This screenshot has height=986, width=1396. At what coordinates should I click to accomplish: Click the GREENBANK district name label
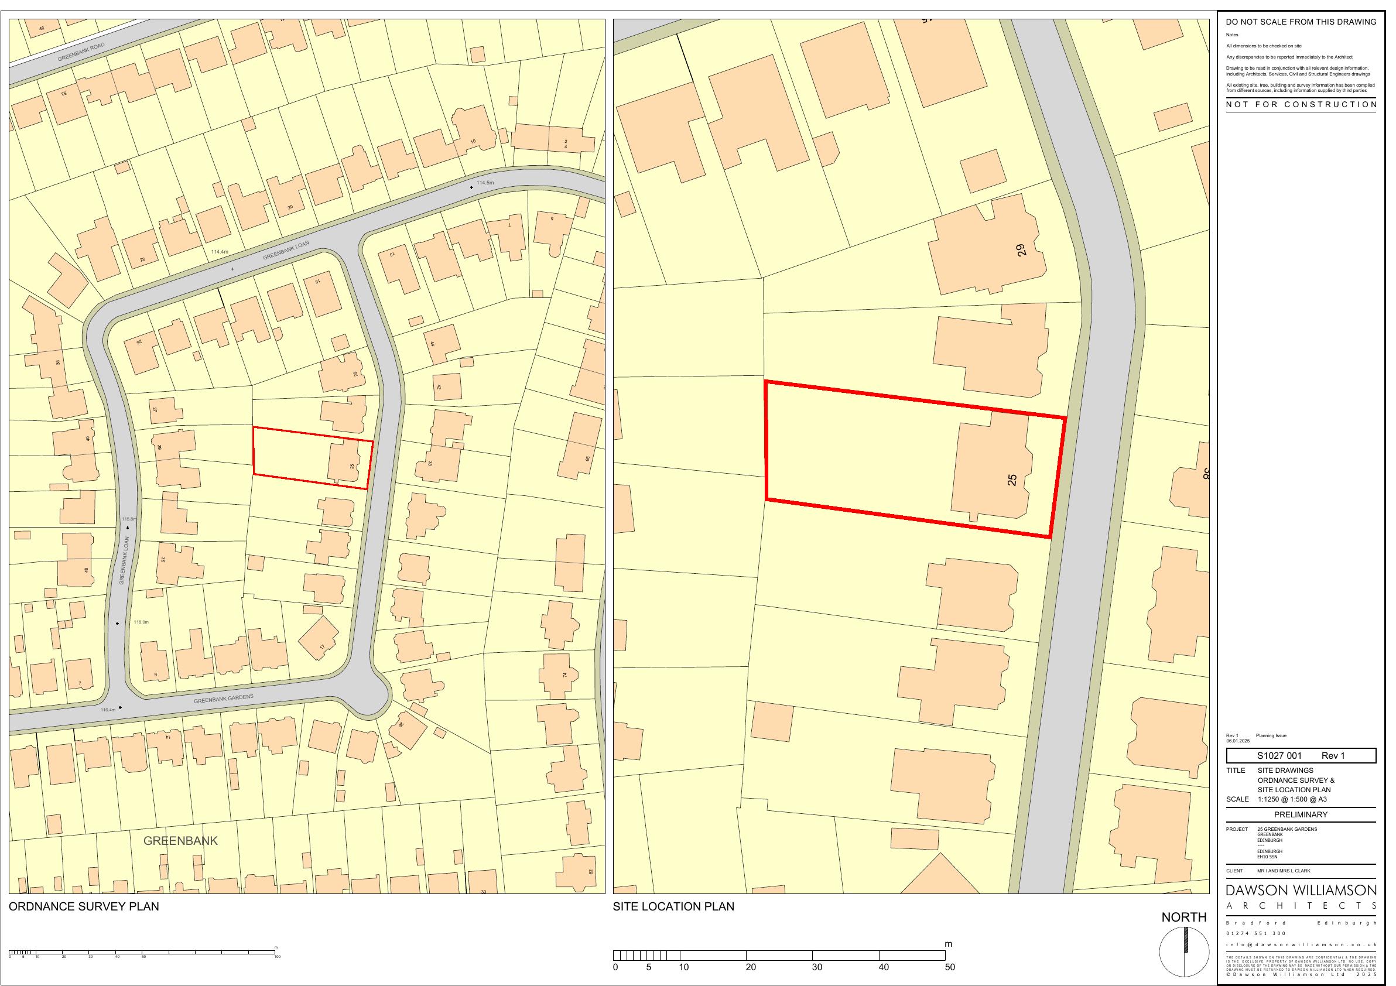pos(180,841)
